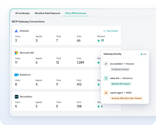Click the Atlassian connection name

click(24, 31)
